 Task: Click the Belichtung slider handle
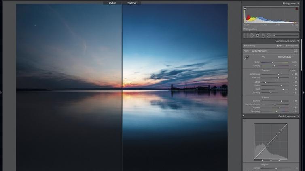[x=279, y=74]
